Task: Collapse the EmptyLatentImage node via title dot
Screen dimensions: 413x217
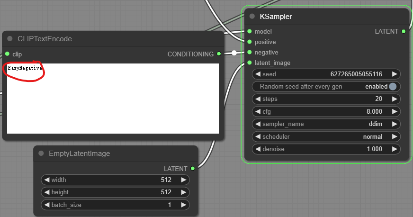Action: tap(41, 154)
